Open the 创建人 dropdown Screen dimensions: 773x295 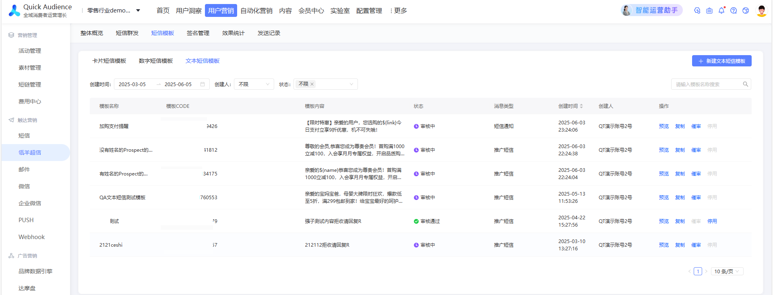click(x=254, y=84)
